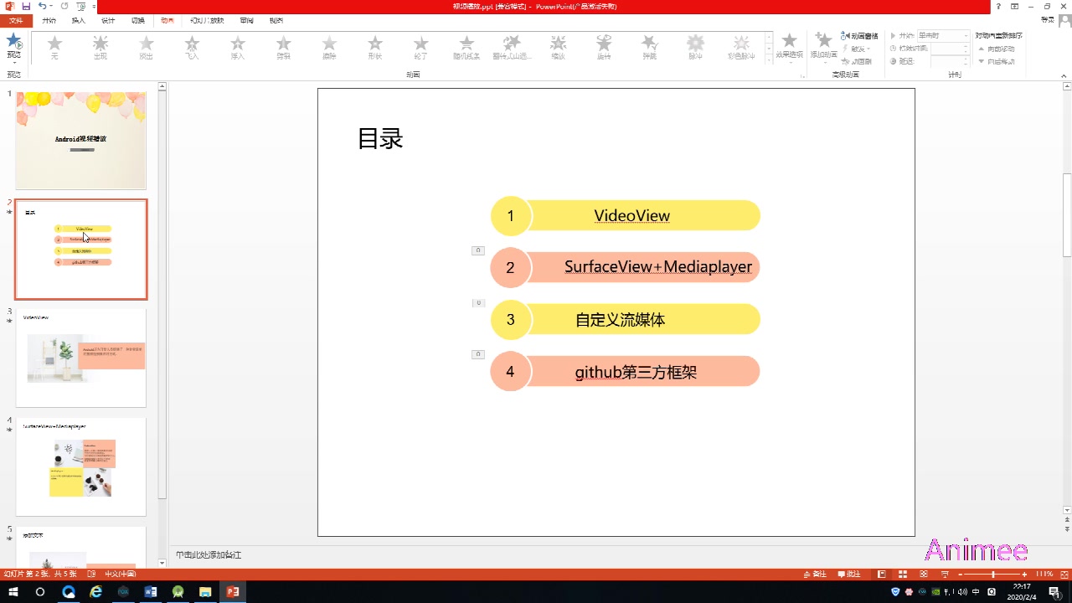This screenshot has width=1072, height=603.
Task: Open the Animation Pane
Action: (860, 36)
